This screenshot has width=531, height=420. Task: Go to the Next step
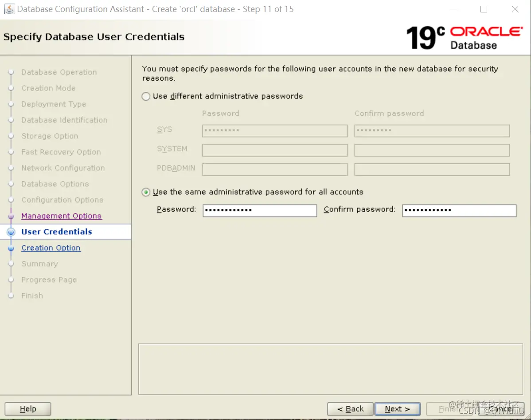[398, 409]
